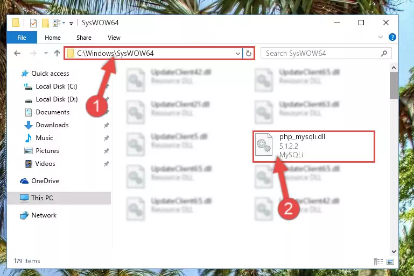The image size is (414, 276).
Task: Click the php_mysqli.dll gear file icon
Action: pyautogui.click(x=264, y=144)
